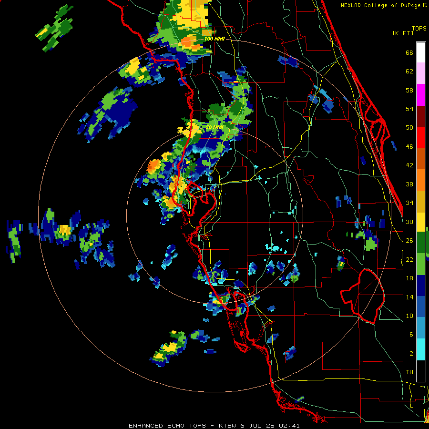
Task: Select the light pink 62 kft swatch
Action: [x=421, y=73]
